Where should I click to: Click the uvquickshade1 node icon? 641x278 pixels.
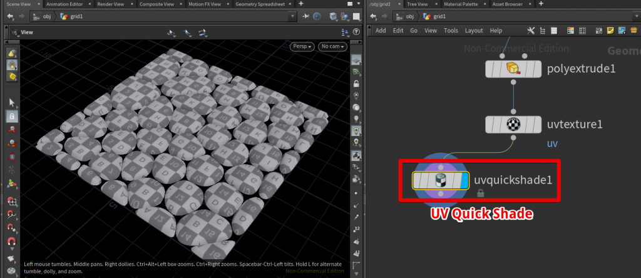(x=440, y=180)
